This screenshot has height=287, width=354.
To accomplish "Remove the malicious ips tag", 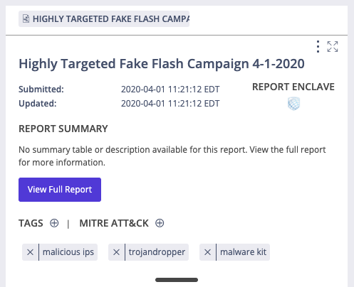I will 30,252.
